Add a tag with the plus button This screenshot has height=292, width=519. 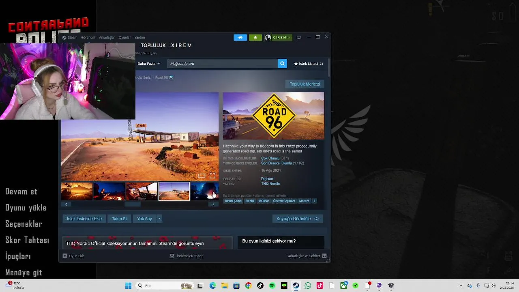click(x=314, y=201)
